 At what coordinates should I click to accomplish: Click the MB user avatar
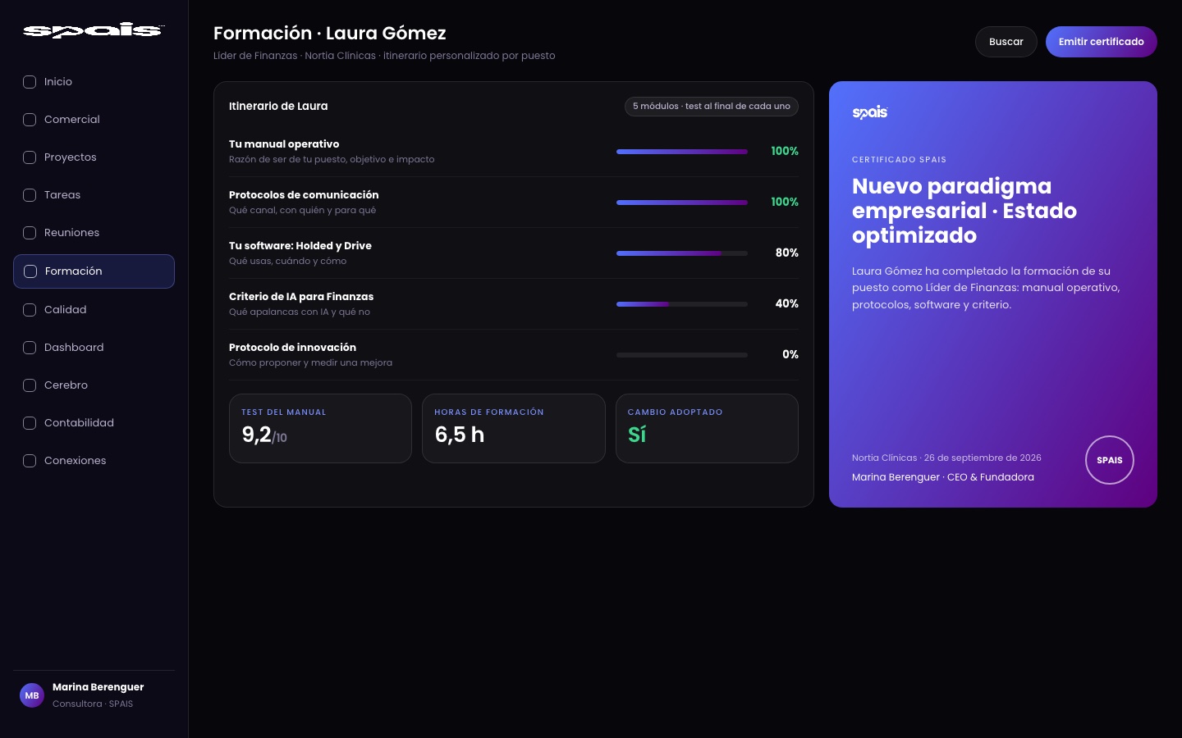coord(32,695)
